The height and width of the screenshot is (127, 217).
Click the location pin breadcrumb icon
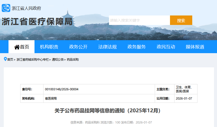(5, 59)
